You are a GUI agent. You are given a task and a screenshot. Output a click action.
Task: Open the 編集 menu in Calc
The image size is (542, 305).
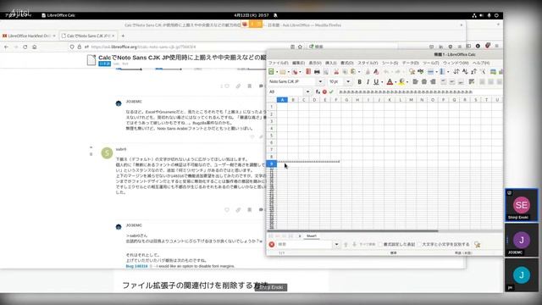(x=298, y=63)
